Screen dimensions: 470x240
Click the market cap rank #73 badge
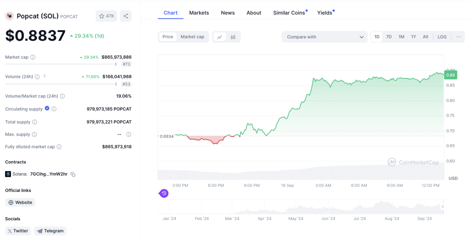click(127, 64)
